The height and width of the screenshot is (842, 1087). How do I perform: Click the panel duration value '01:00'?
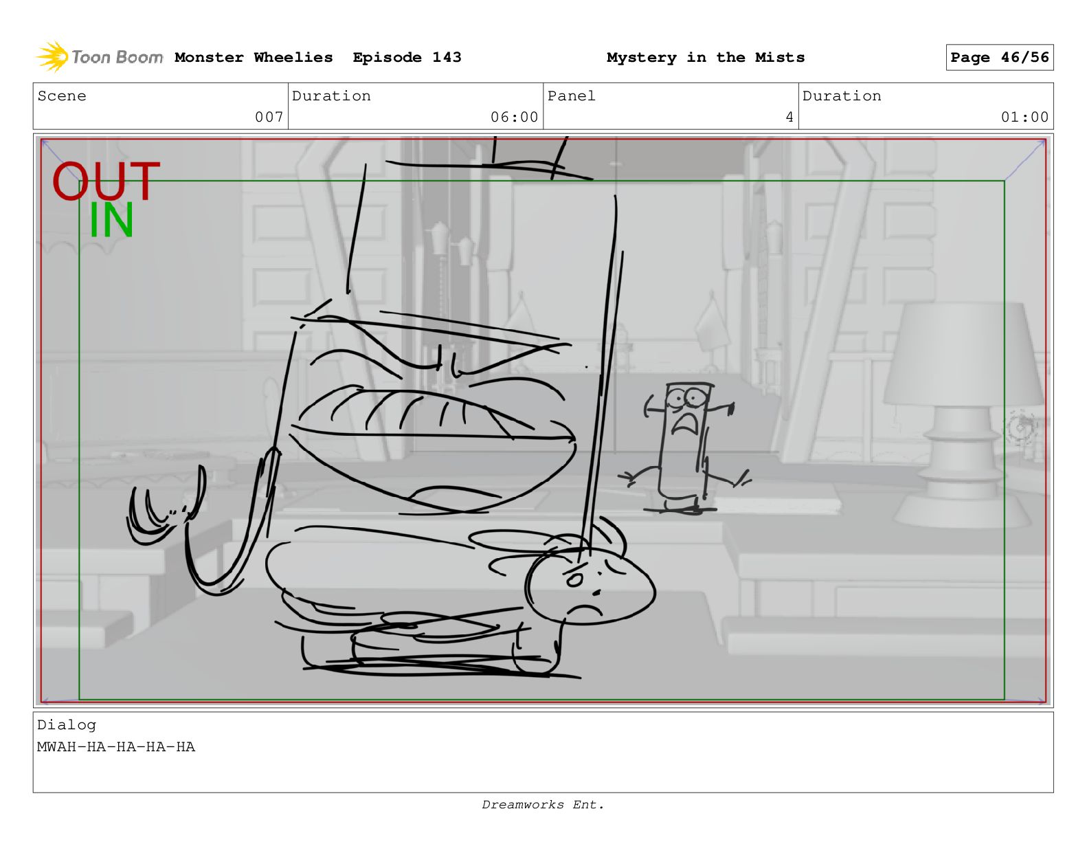point(1024,117)
